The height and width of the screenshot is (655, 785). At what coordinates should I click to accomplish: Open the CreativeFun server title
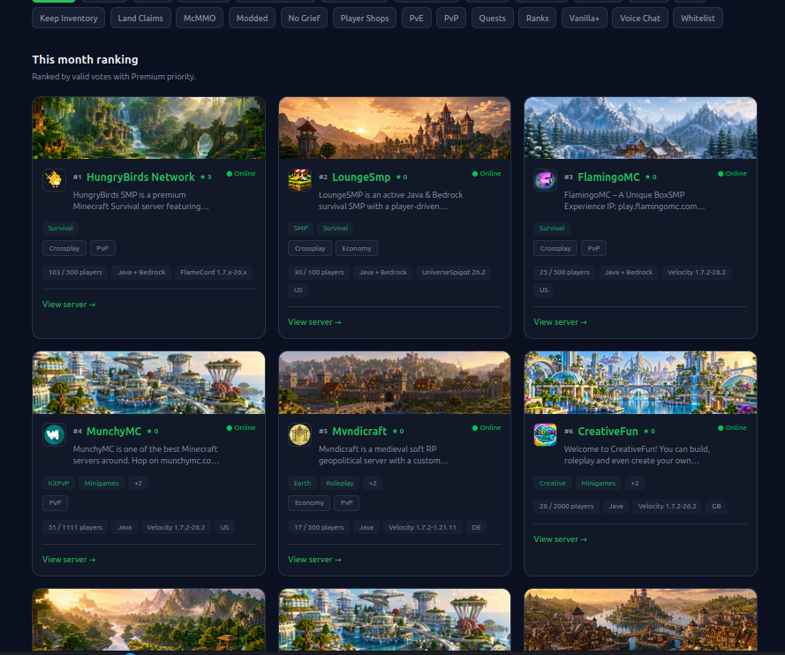(608, 432)
